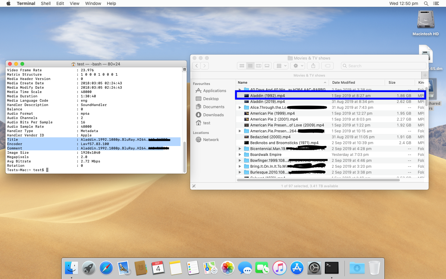Expand the Alice.Through.the.Lo folder
This screenshot has width=446, height=279.
tap(240, 108)
